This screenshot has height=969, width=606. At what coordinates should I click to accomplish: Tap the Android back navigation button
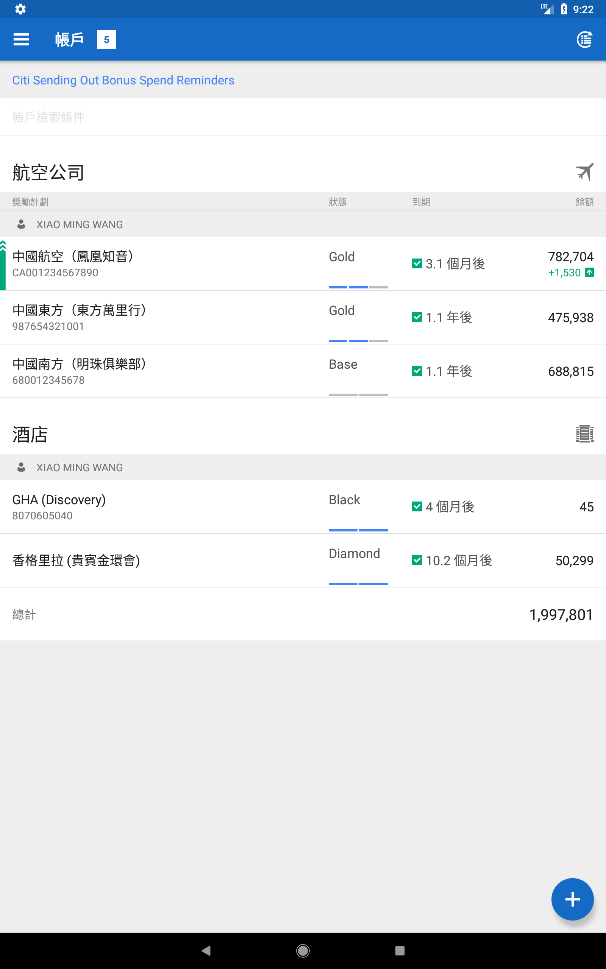[206, 950]
